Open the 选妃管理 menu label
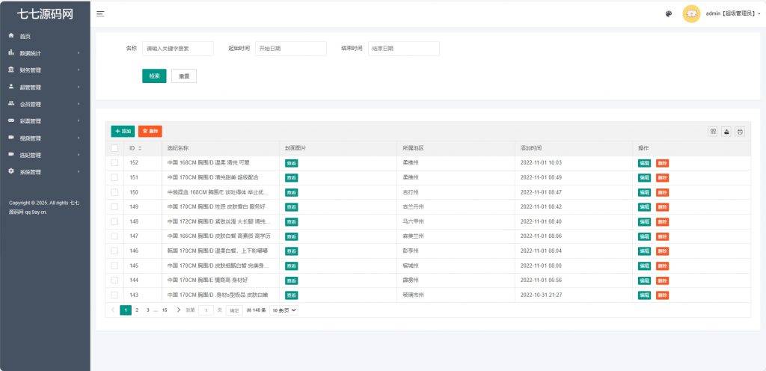Screen dimensions: 766x371 [30, 156]
